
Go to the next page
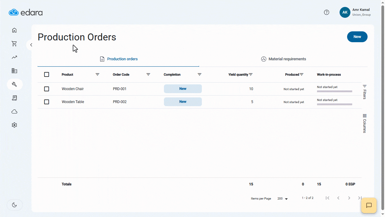click(349, 198)
